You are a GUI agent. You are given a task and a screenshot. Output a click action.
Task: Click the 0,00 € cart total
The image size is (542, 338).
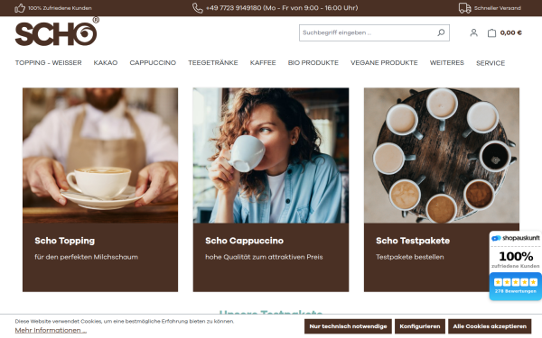coord(511,32)
